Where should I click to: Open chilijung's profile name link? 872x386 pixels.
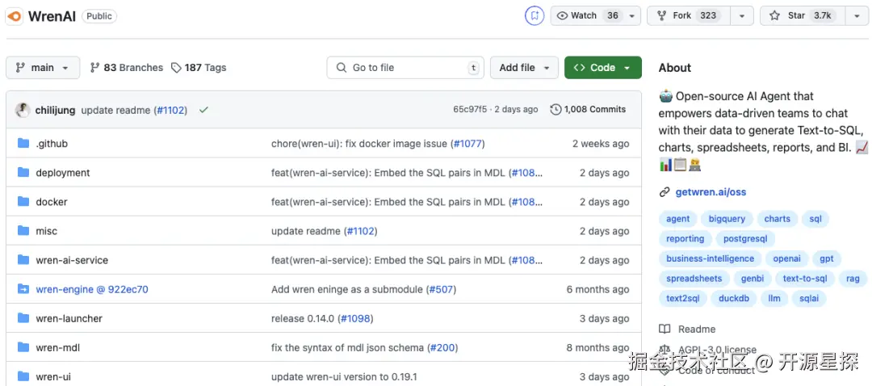(x=55, y=110)
